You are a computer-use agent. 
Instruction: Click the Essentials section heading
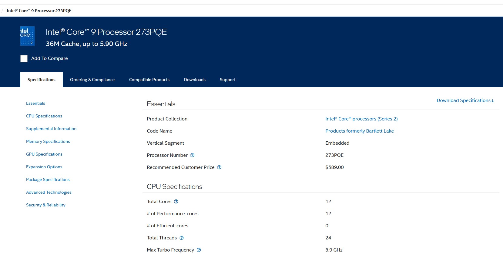tap(161, 104)
